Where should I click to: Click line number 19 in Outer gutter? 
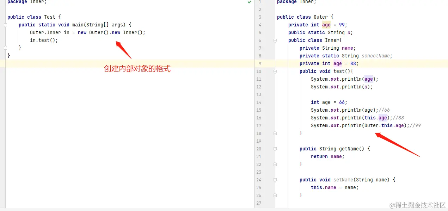click(259, 141)
